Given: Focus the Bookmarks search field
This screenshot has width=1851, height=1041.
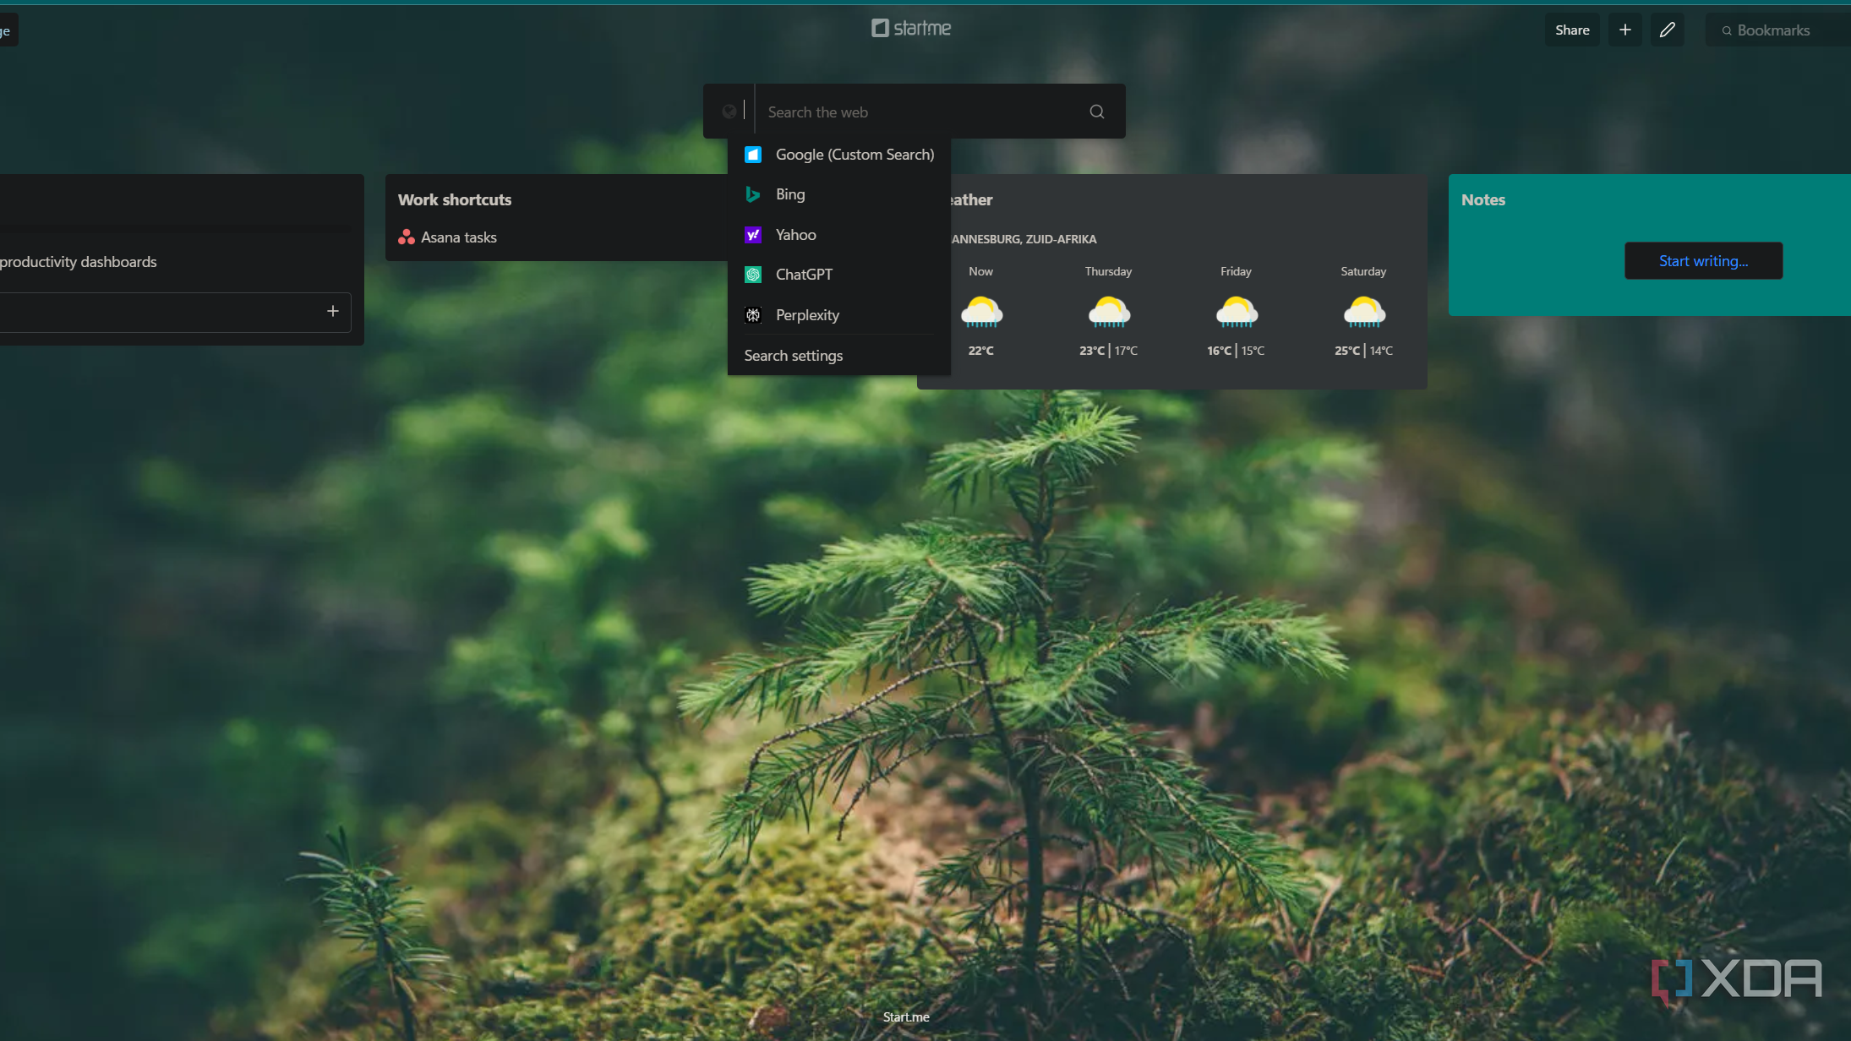Looking at the screenshot, I should [1779, 30].
